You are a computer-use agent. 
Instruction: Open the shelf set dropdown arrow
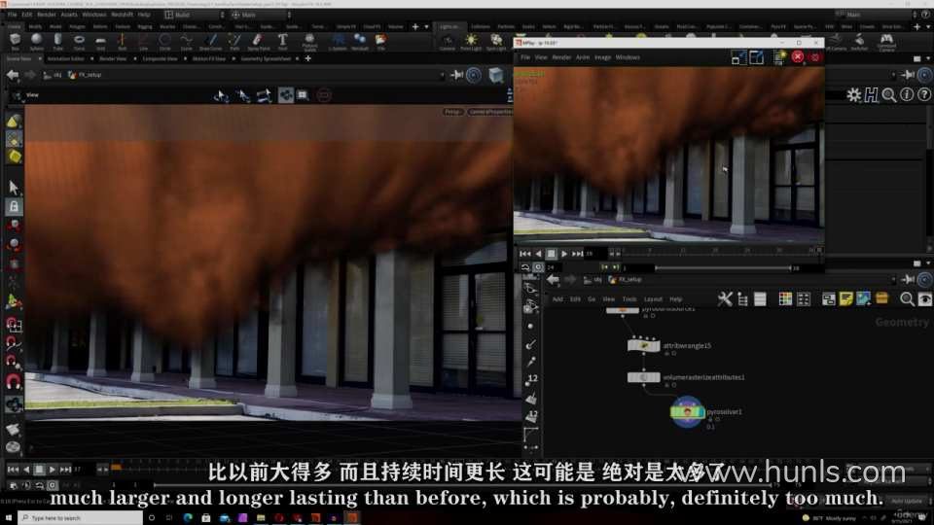tap(426, 27)
